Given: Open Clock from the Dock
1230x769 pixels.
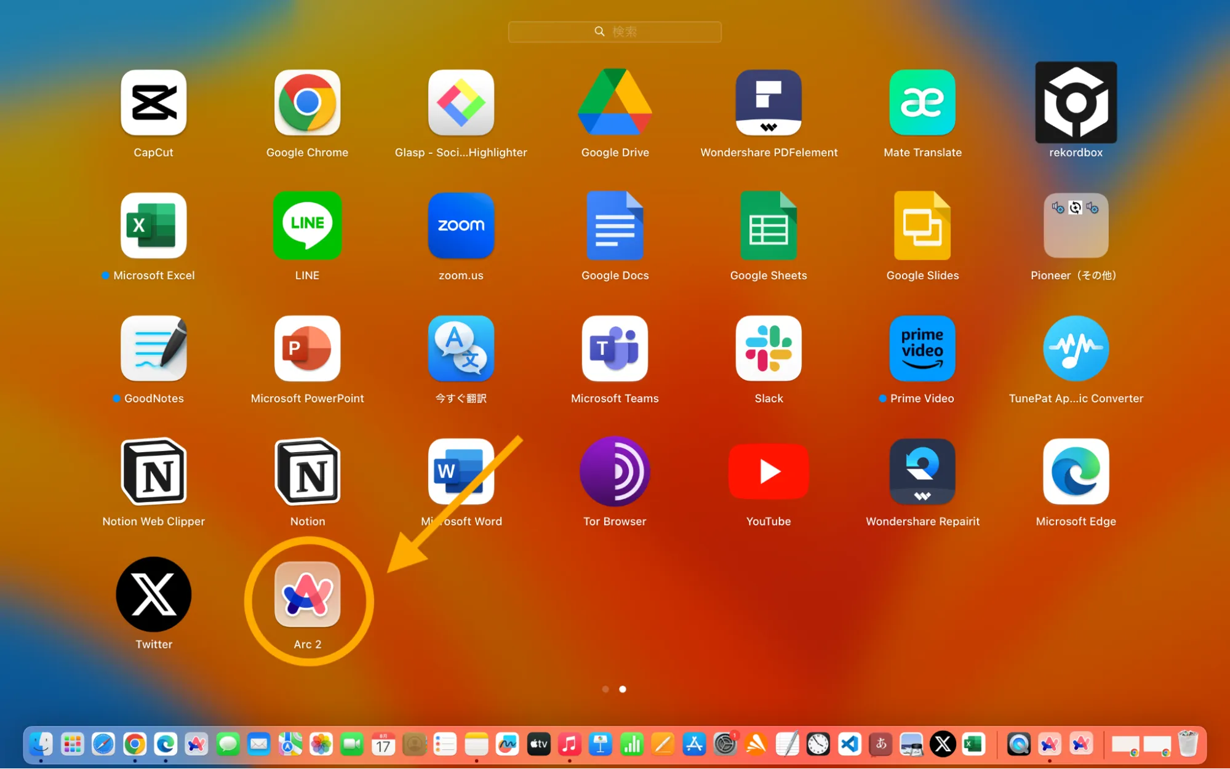Looking at the screenshot, I should point(818,744).
